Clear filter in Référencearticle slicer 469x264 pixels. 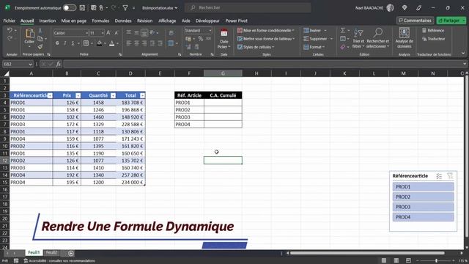450,176
